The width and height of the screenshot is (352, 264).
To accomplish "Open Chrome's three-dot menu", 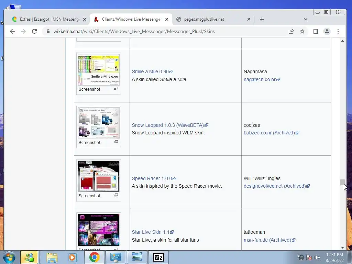I will pyautogui.click(x=338, y=31).
